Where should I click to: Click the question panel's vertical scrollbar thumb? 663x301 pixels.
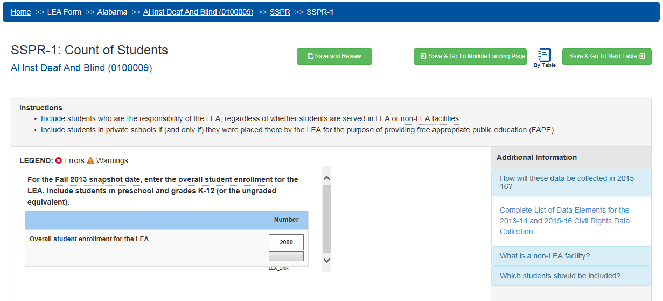[x=326, y=218]
